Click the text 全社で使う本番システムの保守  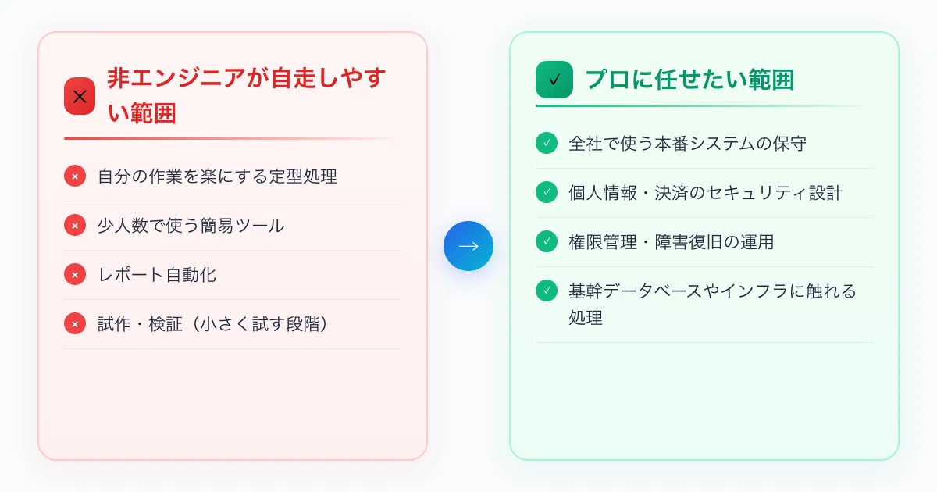tap(688, 143)
